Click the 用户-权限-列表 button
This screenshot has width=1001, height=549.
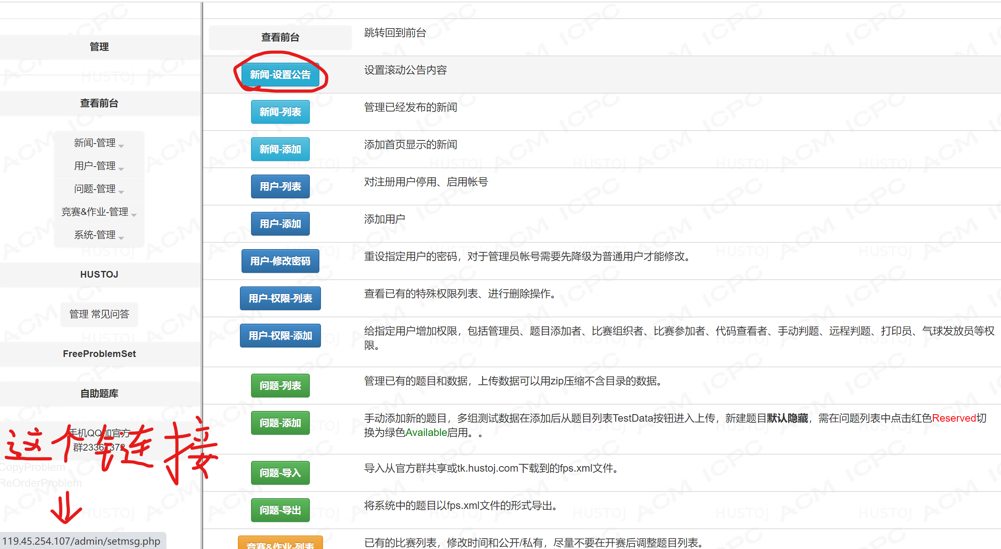tap(280, 298)
